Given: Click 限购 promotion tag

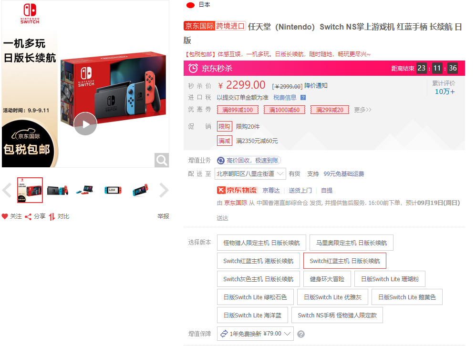Looking at the screenshot, I should pos(224,126).
